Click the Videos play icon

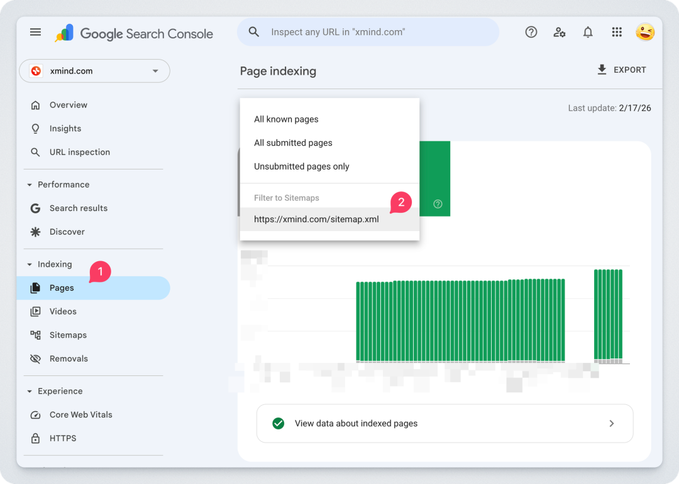[x=35, y=311]
